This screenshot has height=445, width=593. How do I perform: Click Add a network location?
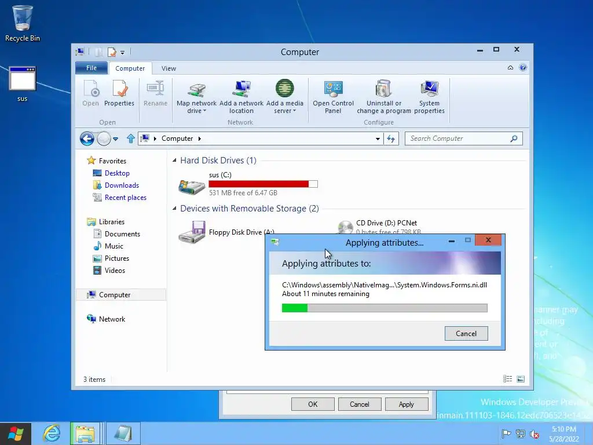coord(241,97)
